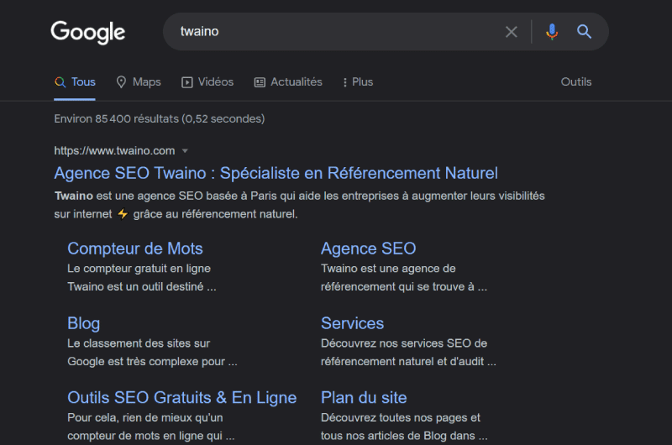This screenshot has width=672, height=445.
Task: Open Agence SEO Twaino main result
Action: pos(276,173)
